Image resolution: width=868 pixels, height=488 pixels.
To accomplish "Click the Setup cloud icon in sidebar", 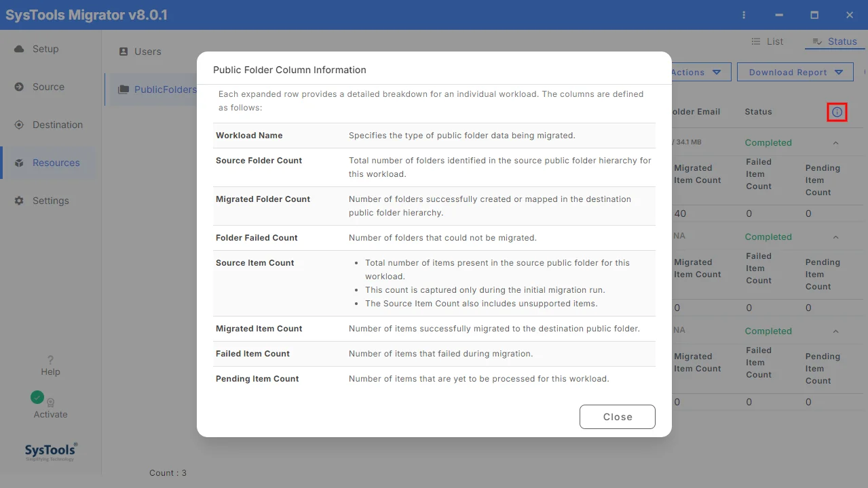I will [19, 49].
